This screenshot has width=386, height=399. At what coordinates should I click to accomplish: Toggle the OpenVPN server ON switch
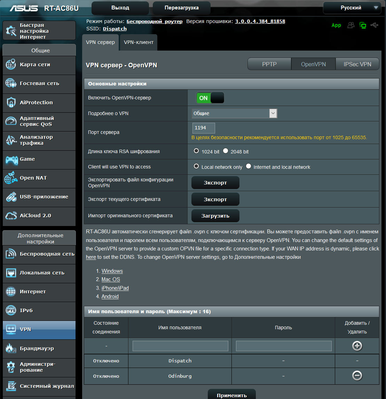click(x=210, y=98)
